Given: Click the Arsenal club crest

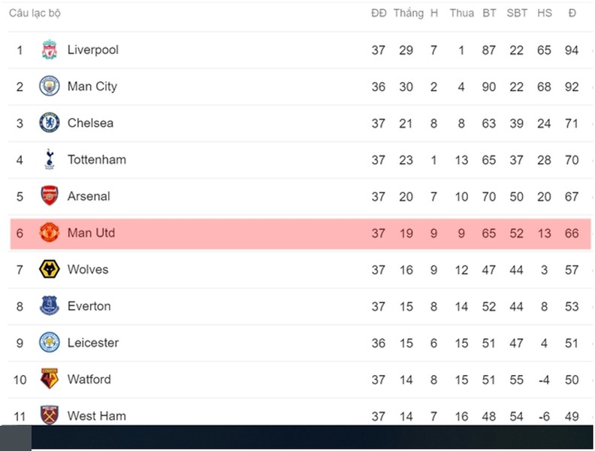Looking at the screenshot, I should [x=50, y=195].
